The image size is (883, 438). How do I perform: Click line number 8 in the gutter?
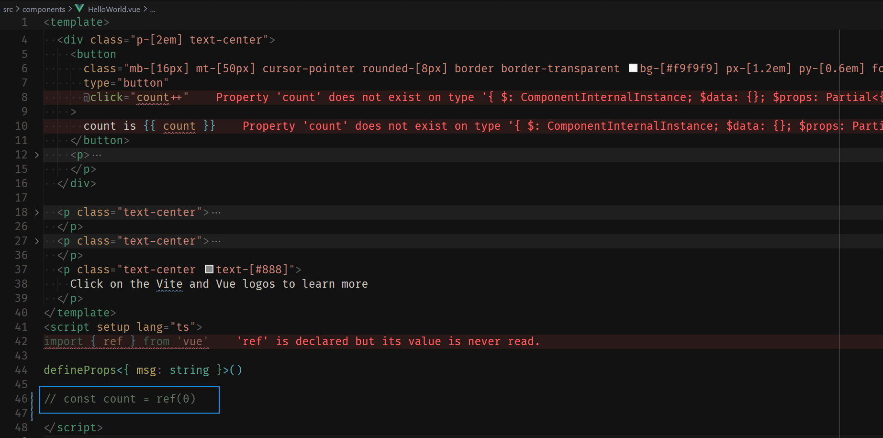(x=24, y=97)
